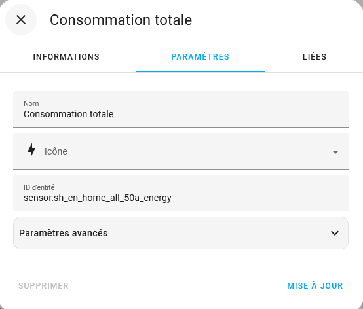Click the Mise à jour button
363x309 pixels.
click(315, 286)
